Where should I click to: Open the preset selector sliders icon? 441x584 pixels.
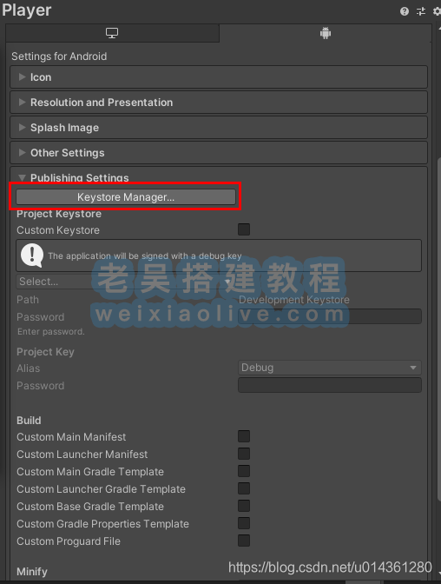click(421, 11)
